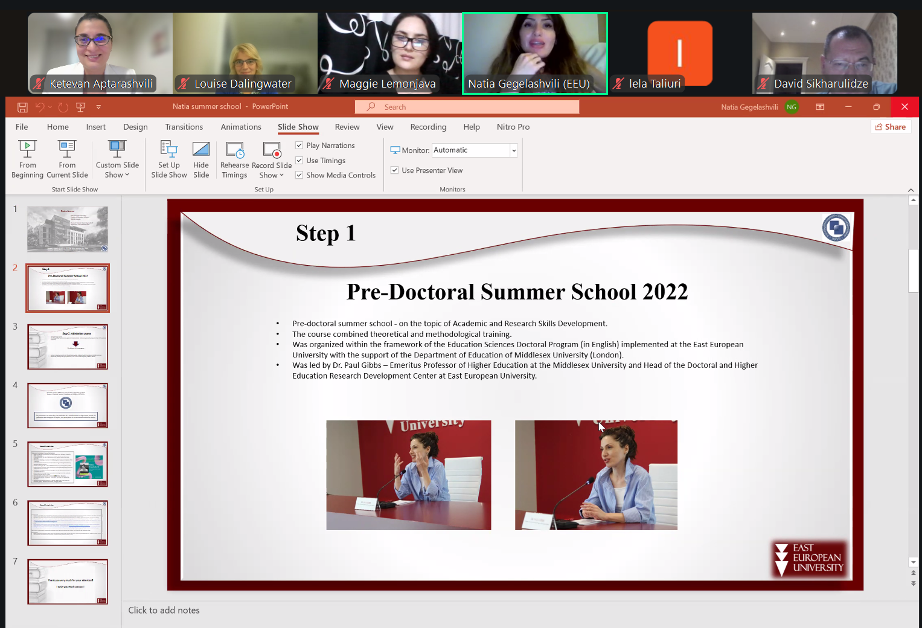Viewport: 922px width, 628px height.
Task: Click the Natia Gegelashvili account name
Action: [749, 107]
